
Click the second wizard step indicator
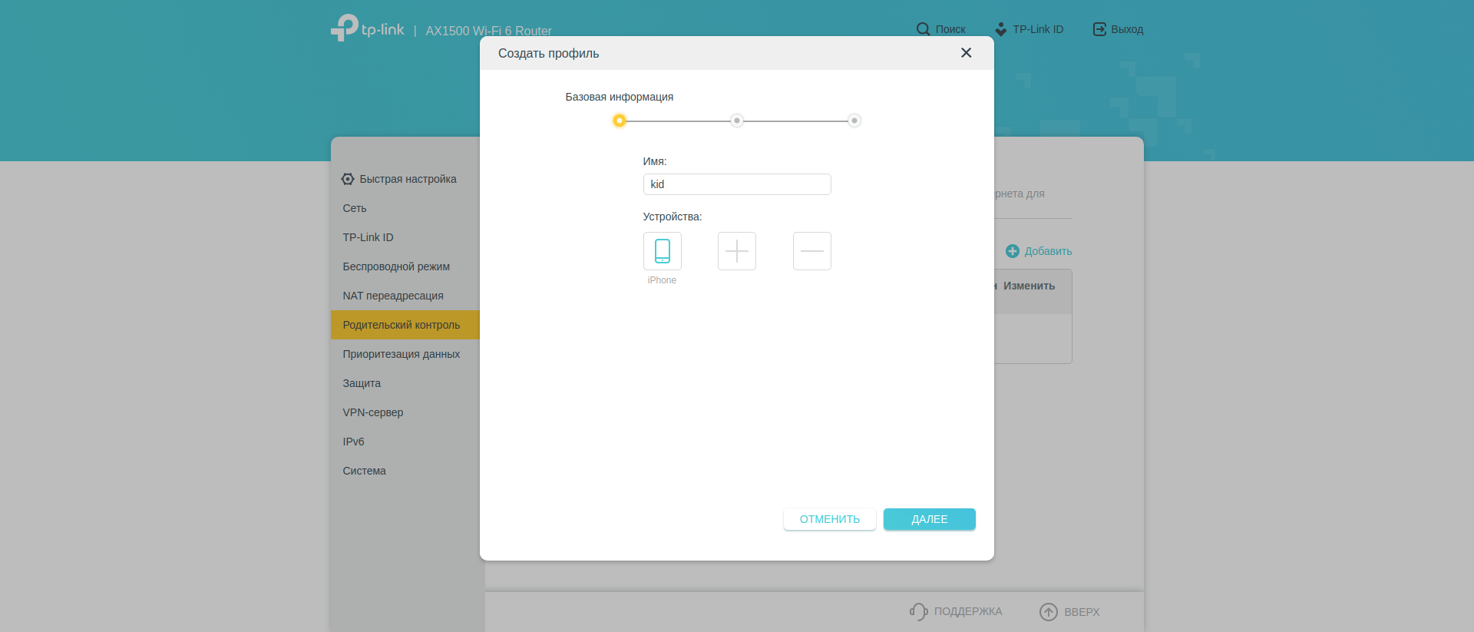click(x=736, y=121)
